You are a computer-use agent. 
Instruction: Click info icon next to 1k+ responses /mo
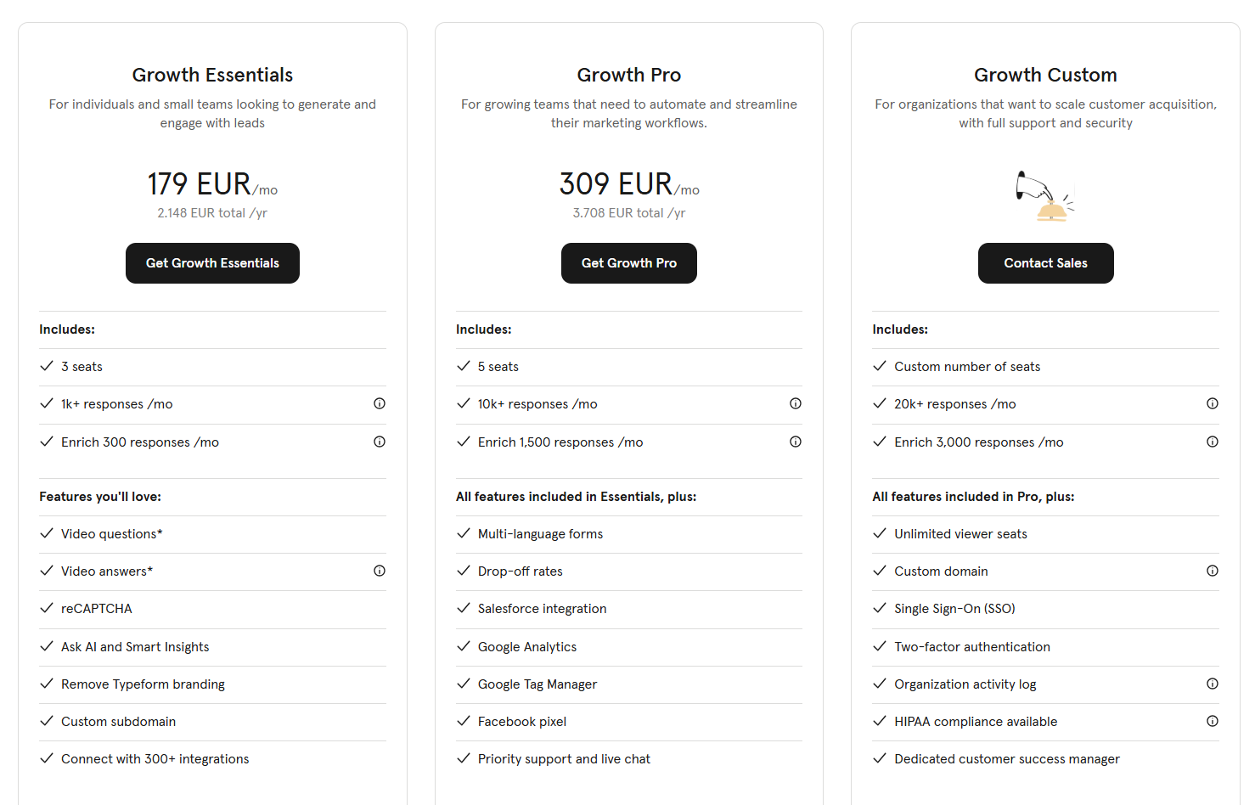click(x=380, y=403)
